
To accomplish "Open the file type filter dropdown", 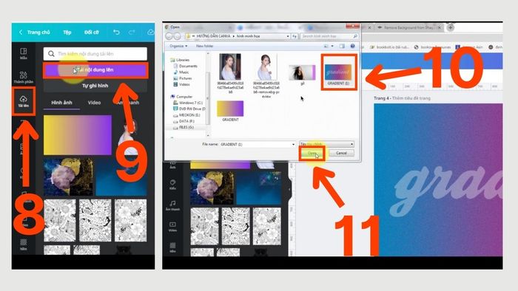I will [x=327, y=144].
